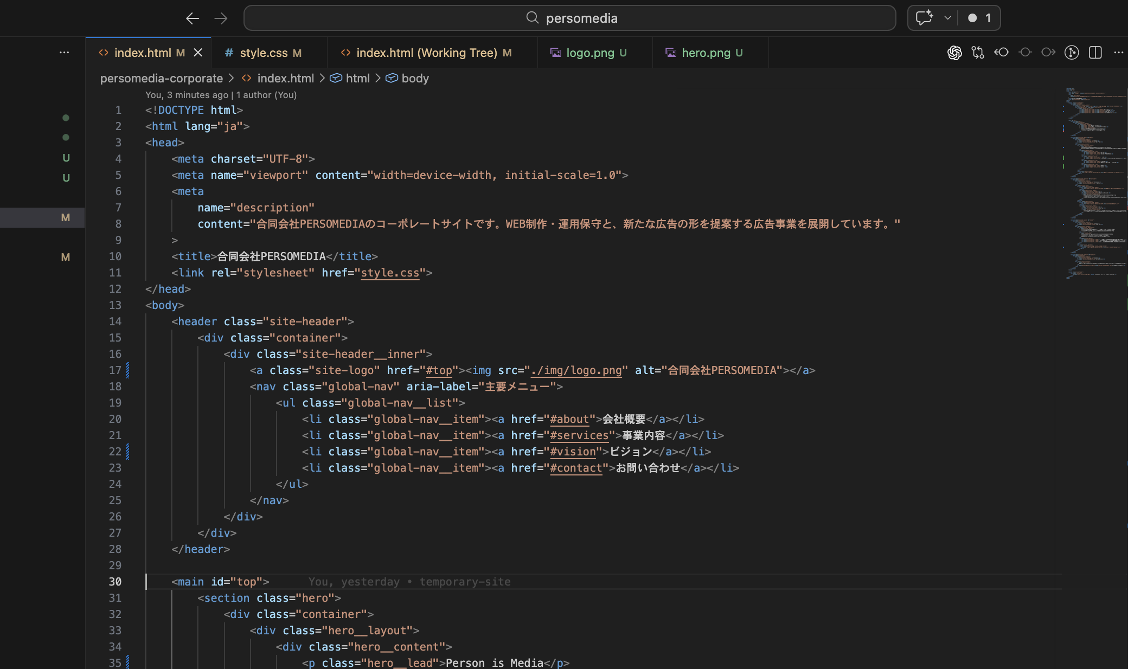1128x669 pixels.
Task: Open the ChatGPT Codex icon
Action: click(x=954, y=53)
